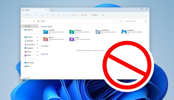The width and height of the screenshot is (174, 100).
Task: Expand the address bar history dropdown
Action: (x=118, y=21)
